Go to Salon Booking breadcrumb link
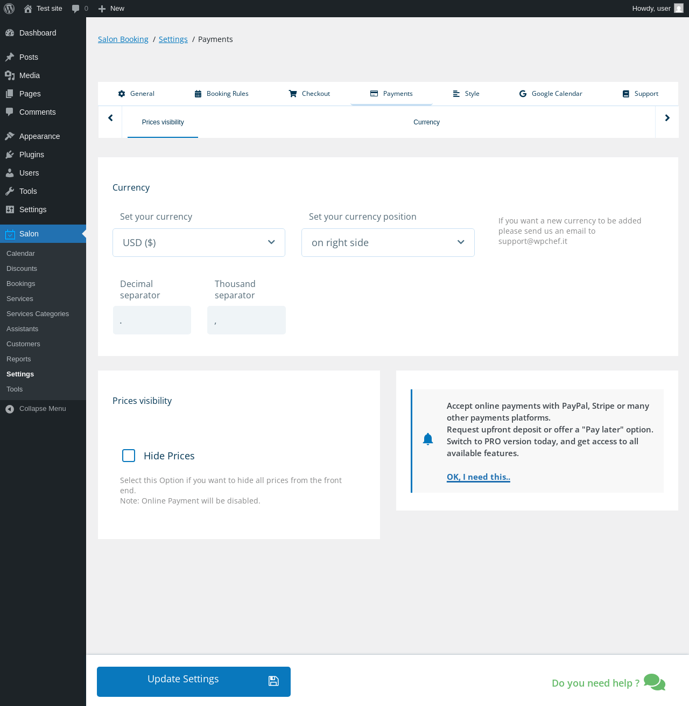The height and width of the screenshot is (706, 689). tap(123, 39)
